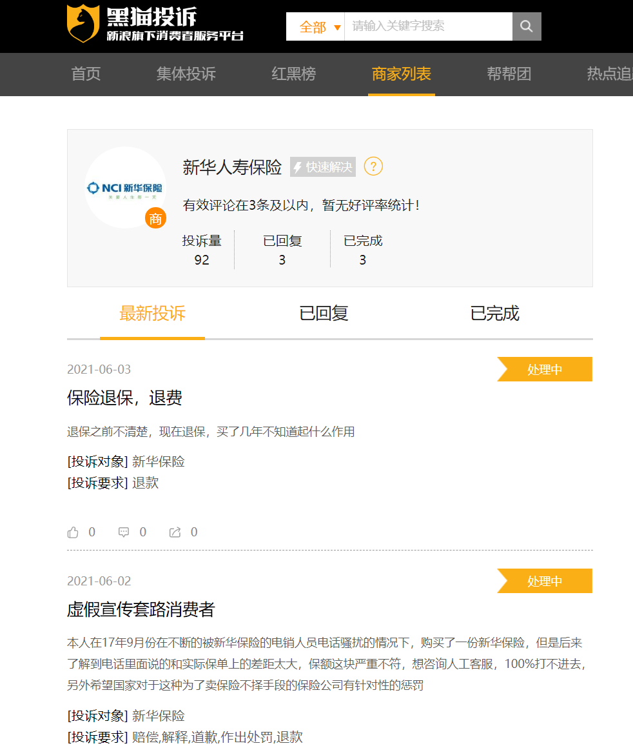This screenshot has height=748, width=633.
Task: Open description starting 本人在17年9月份
Action: (326, 664)
